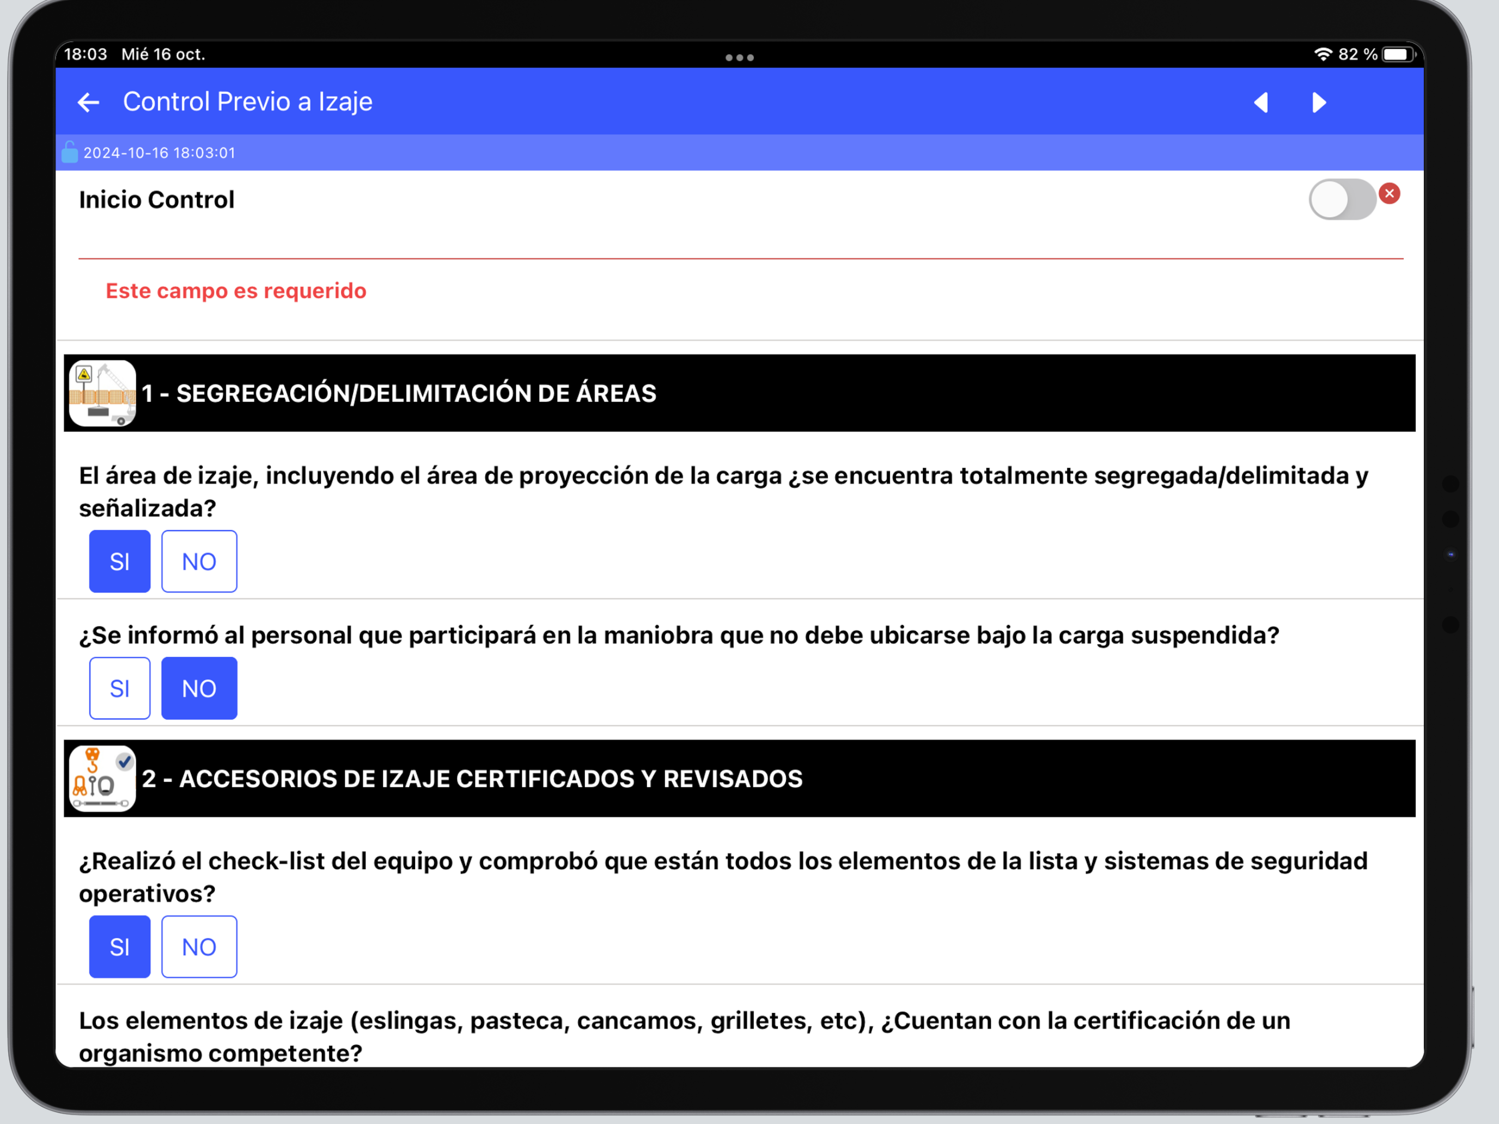Open the accesorios de izaje section icon
This screenshot has width=1499, height=1124.
point(102,778)
